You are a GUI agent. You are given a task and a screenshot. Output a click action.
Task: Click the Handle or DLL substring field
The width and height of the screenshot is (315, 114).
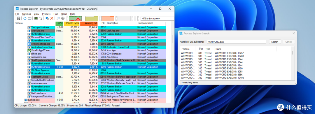[x=237, y=42]
